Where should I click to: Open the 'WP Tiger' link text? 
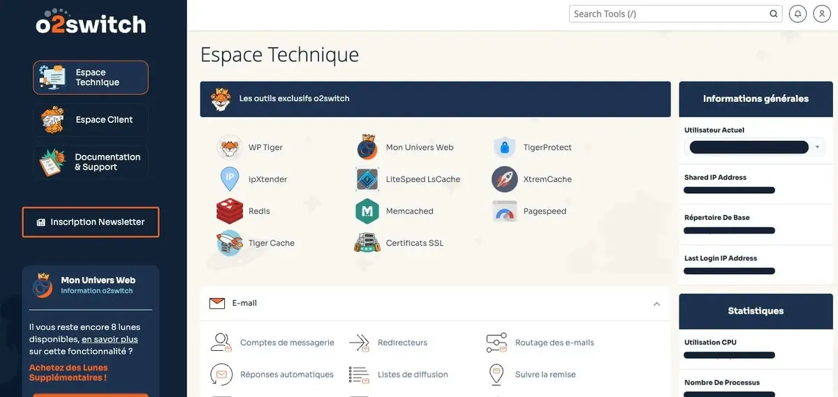265,147
